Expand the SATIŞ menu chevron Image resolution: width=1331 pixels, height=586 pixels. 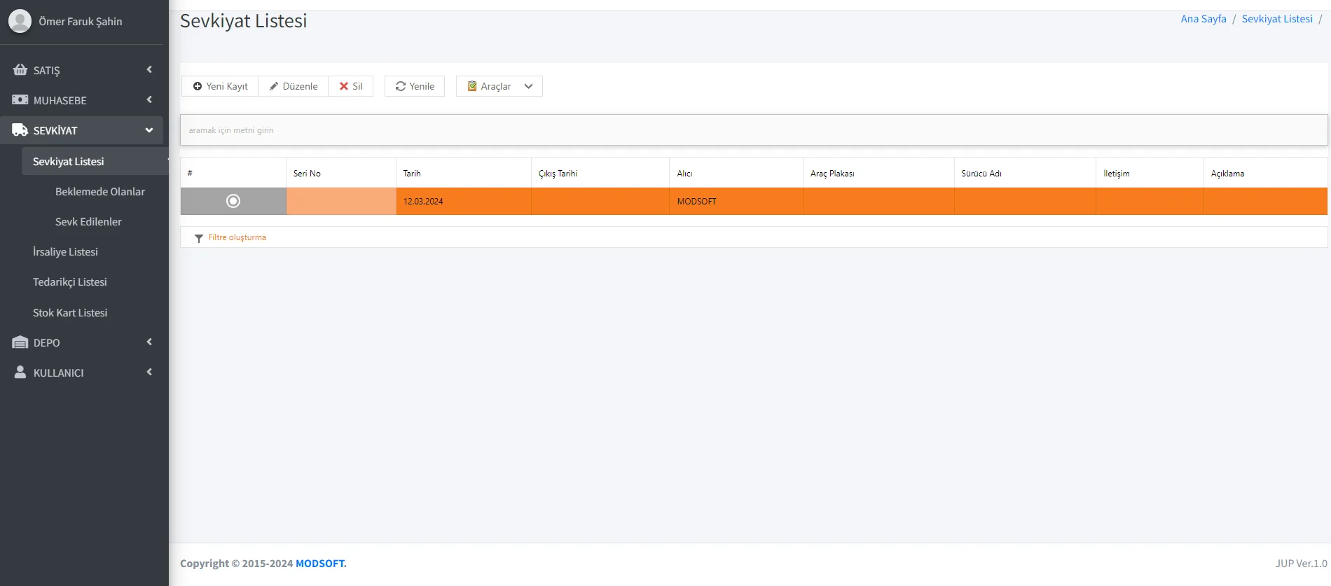tap(149, 69)
